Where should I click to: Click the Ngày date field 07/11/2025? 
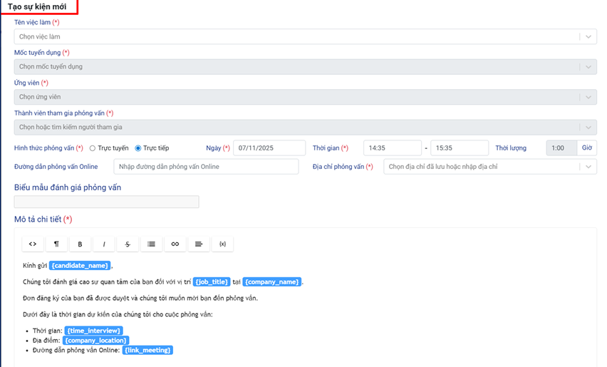[x=269, y=148]
